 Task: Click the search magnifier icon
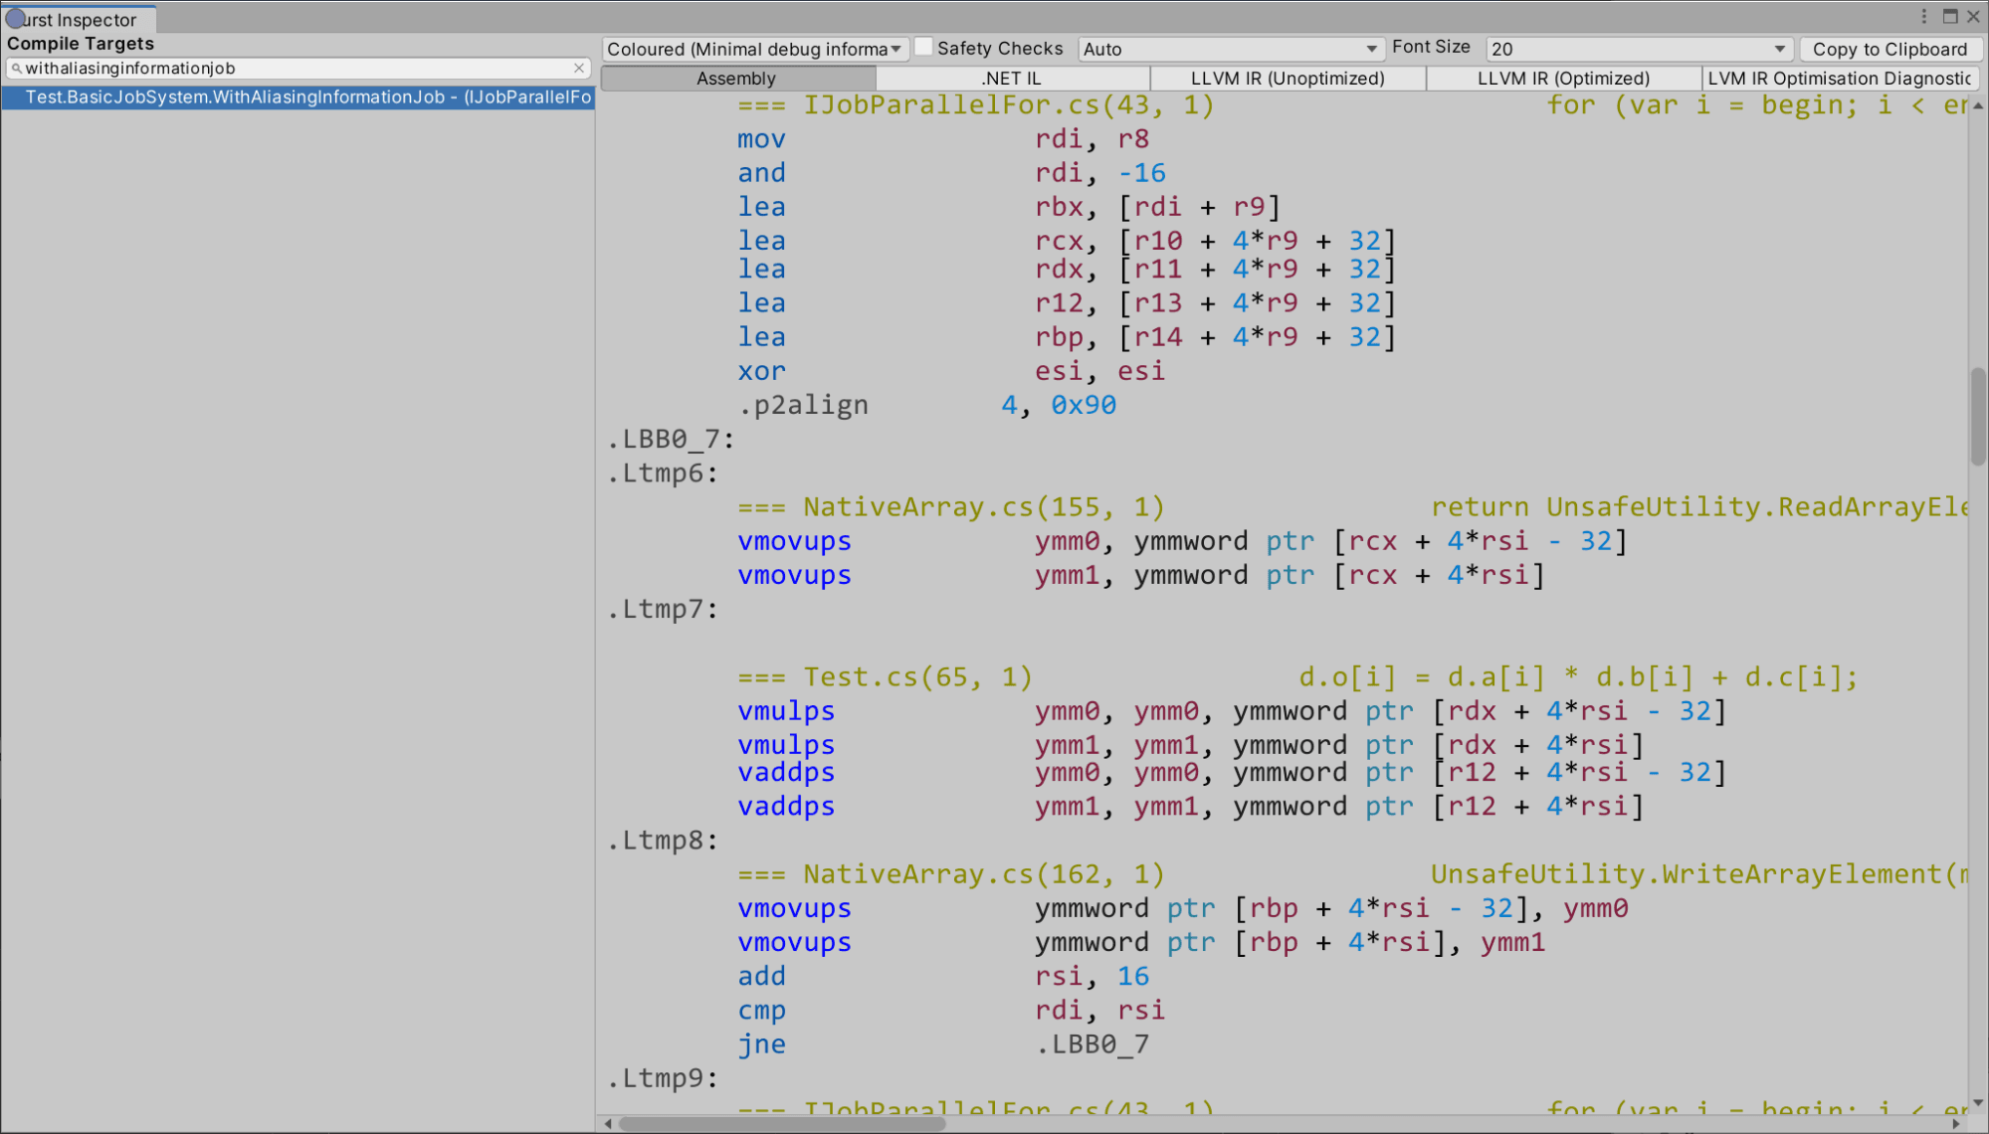point(16,69)
